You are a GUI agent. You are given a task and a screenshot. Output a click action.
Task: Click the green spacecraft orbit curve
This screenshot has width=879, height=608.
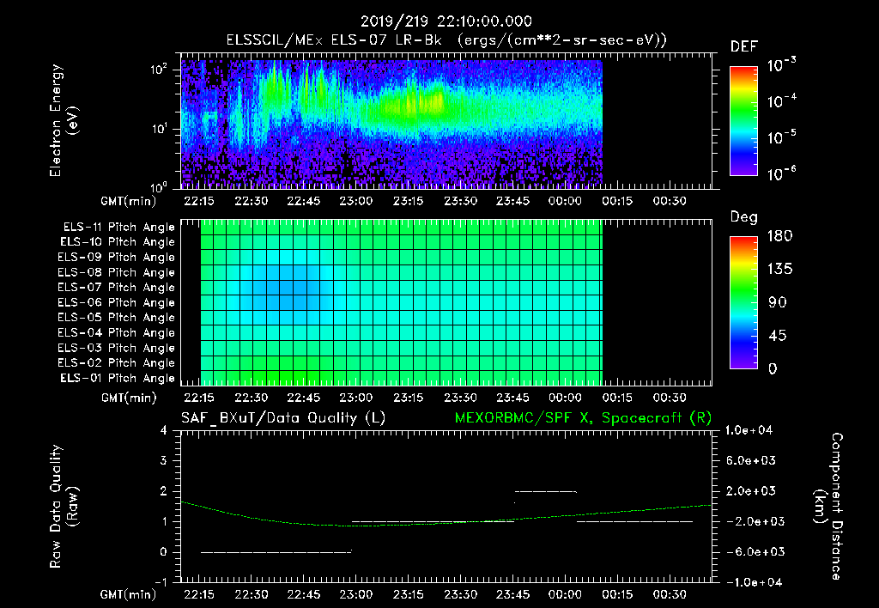tap(446, 523)
